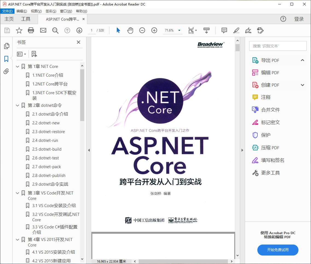This screenshot has height=264, width=311.
Task: Collapse right tools pane arrow handle
Action: point(242,150)
